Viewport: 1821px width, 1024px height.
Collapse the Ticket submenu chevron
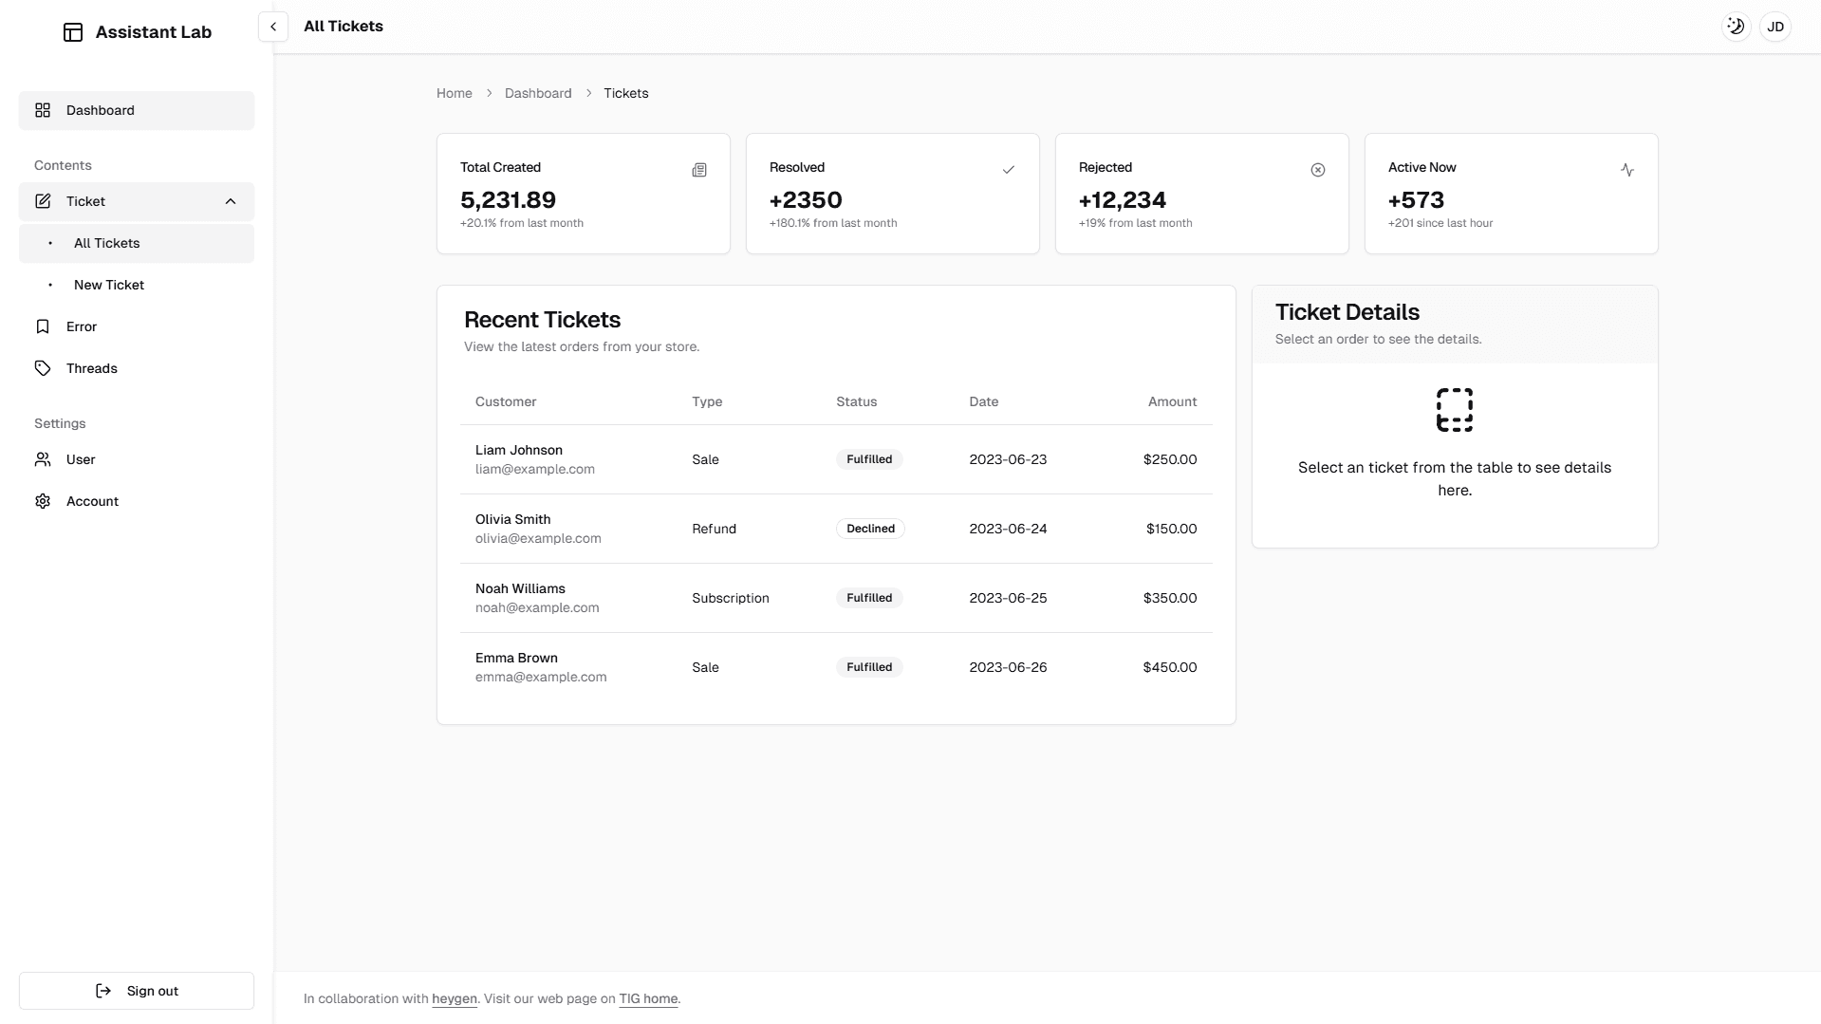click(x=231, y=201)
